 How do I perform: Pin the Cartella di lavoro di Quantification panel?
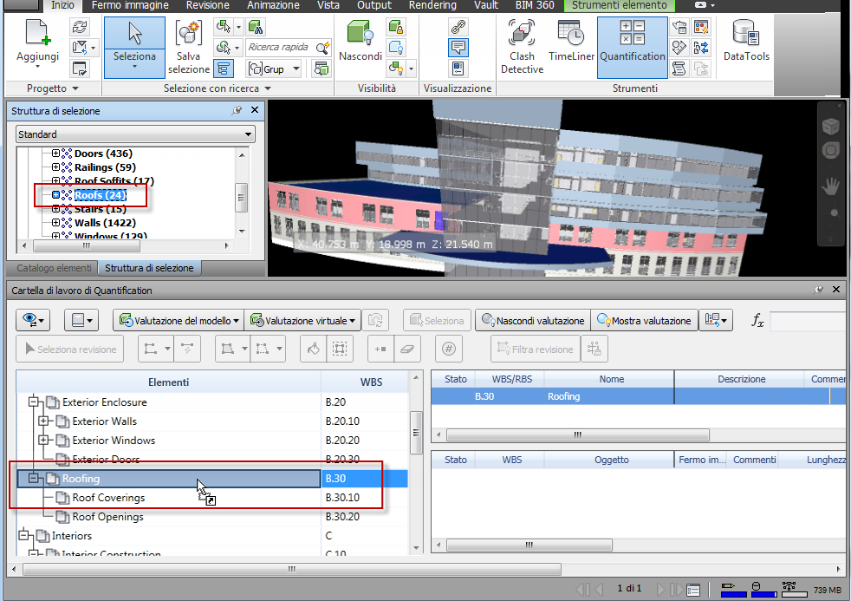point(818,290)
